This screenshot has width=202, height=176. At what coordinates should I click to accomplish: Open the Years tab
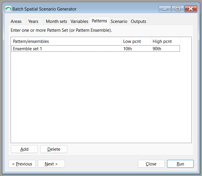point(33,21)
